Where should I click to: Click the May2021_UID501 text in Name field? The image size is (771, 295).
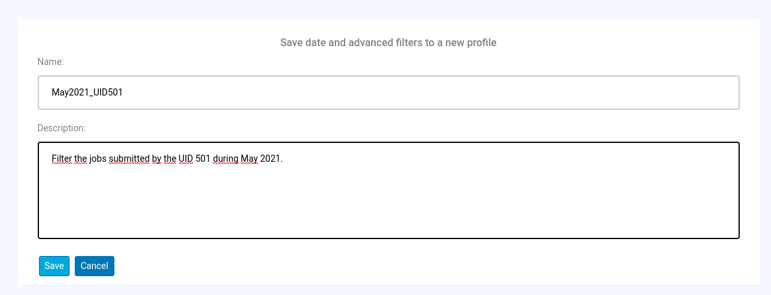[87, 93]
